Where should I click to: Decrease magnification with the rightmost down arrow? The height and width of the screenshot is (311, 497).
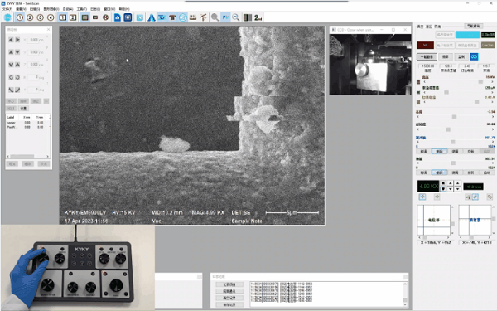pos(457,189)
